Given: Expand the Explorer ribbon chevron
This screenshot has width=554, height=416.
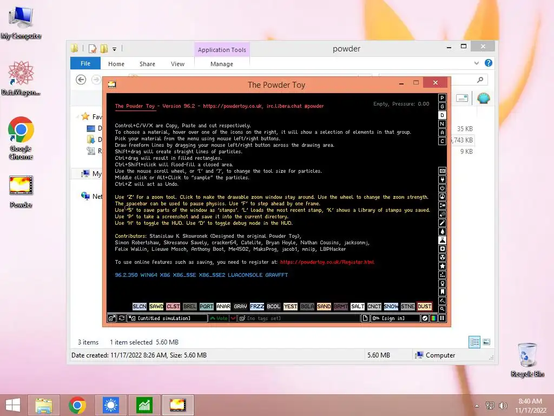Looking at the screenshot, I should (x=477, y=63).
